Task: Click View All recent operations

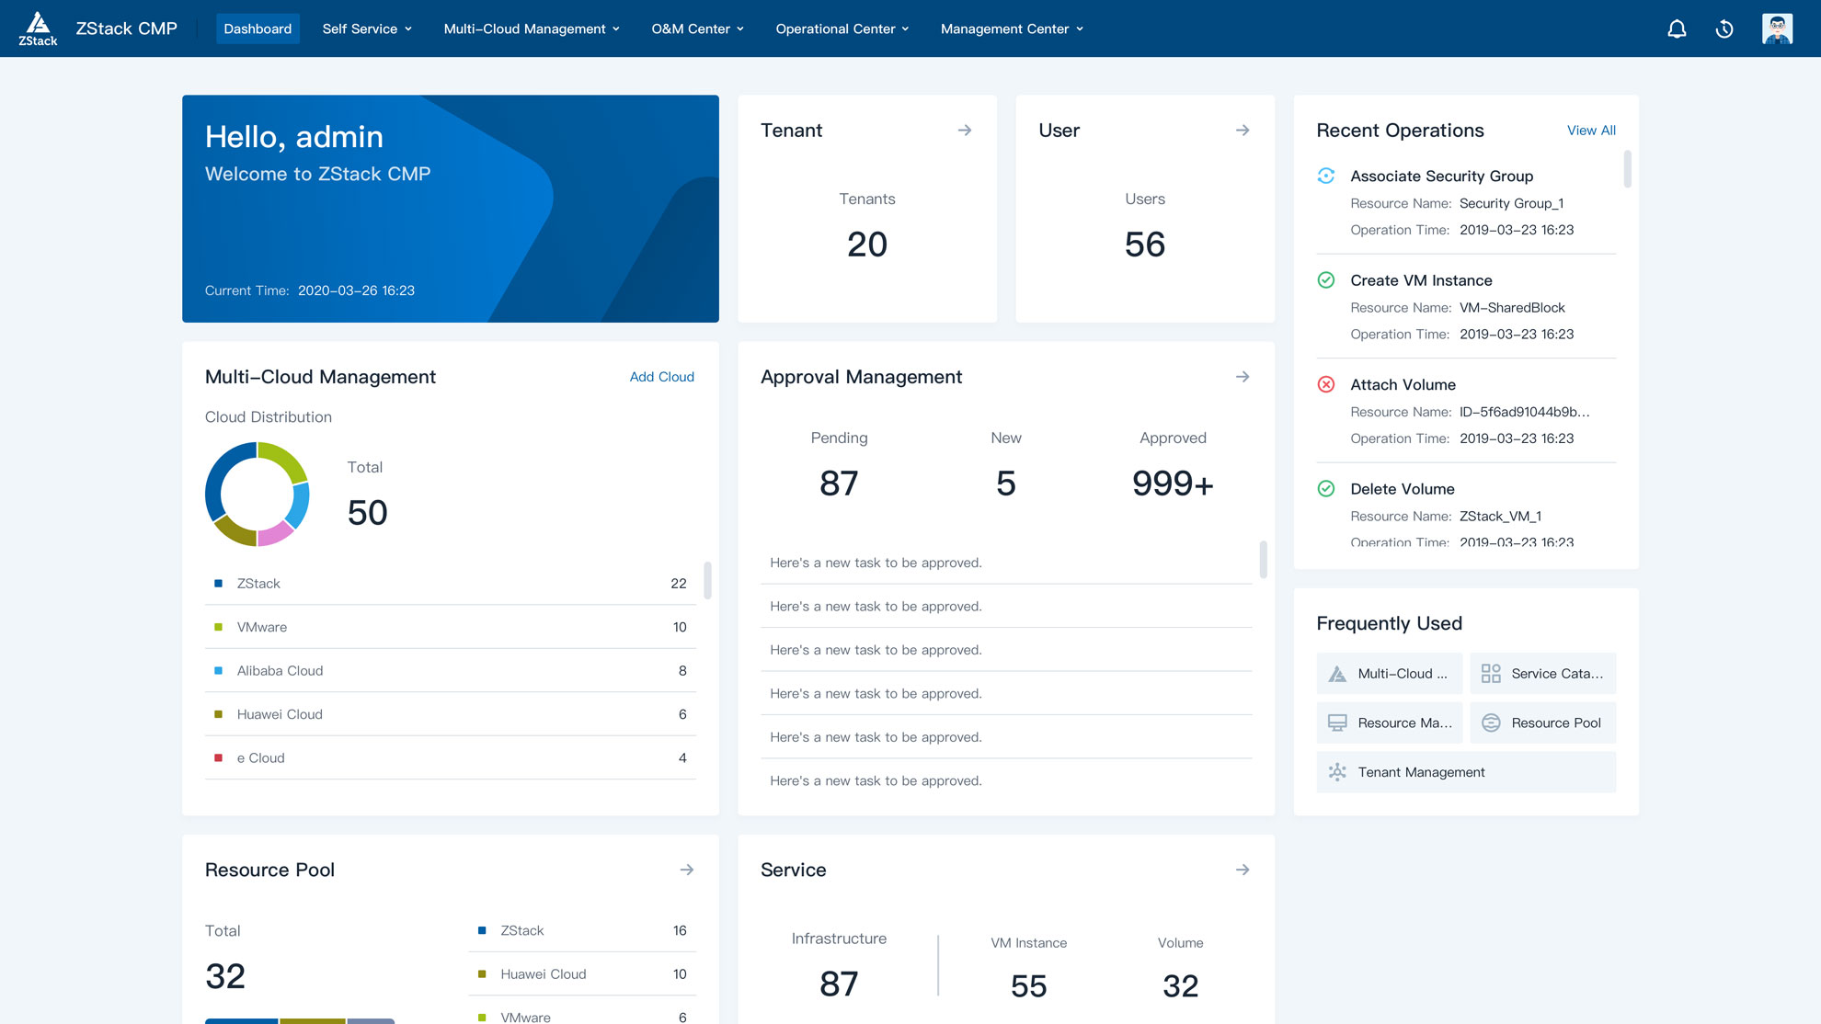Action: coord(1591,131)
